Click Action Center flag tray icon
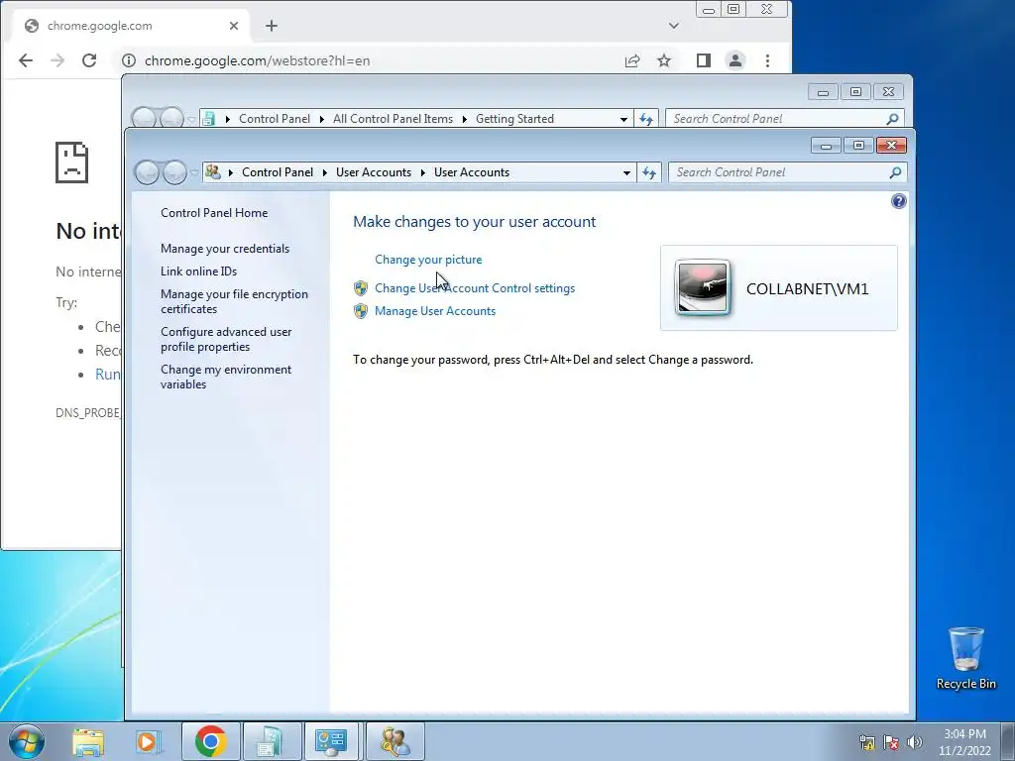The image size is (1015, 761). (891, 742)
